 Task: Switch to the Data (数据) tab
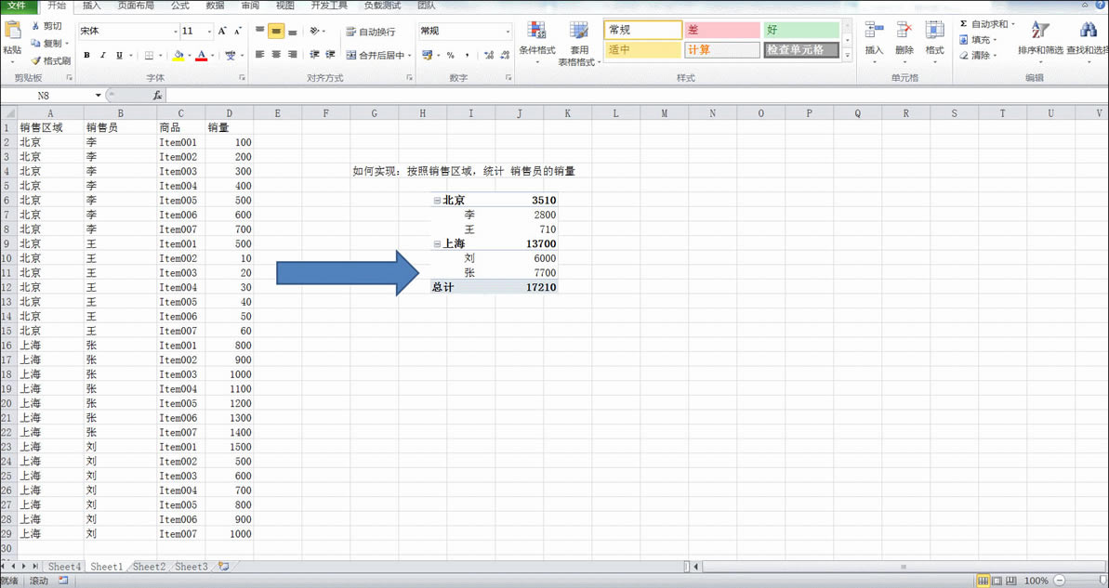click(x=215, y=6)
